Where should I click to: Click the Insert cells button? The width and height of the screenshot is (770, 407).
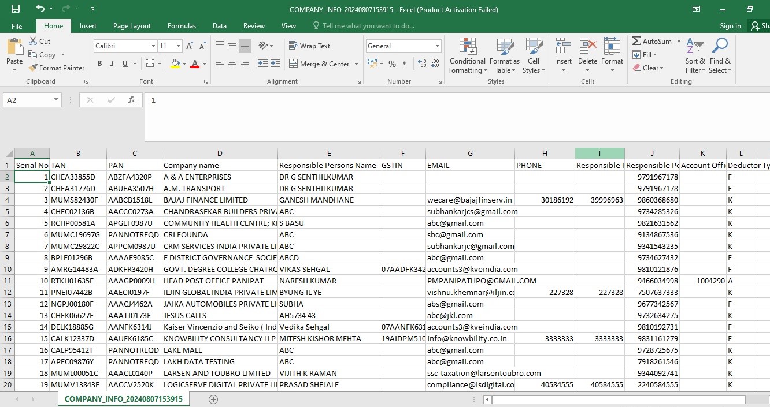click(563, 56)
